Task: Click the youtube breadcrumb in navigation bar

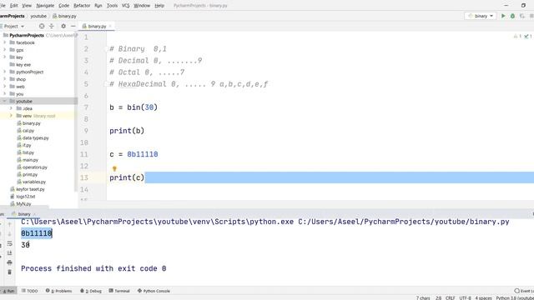Action: click(x=38, y=16)
